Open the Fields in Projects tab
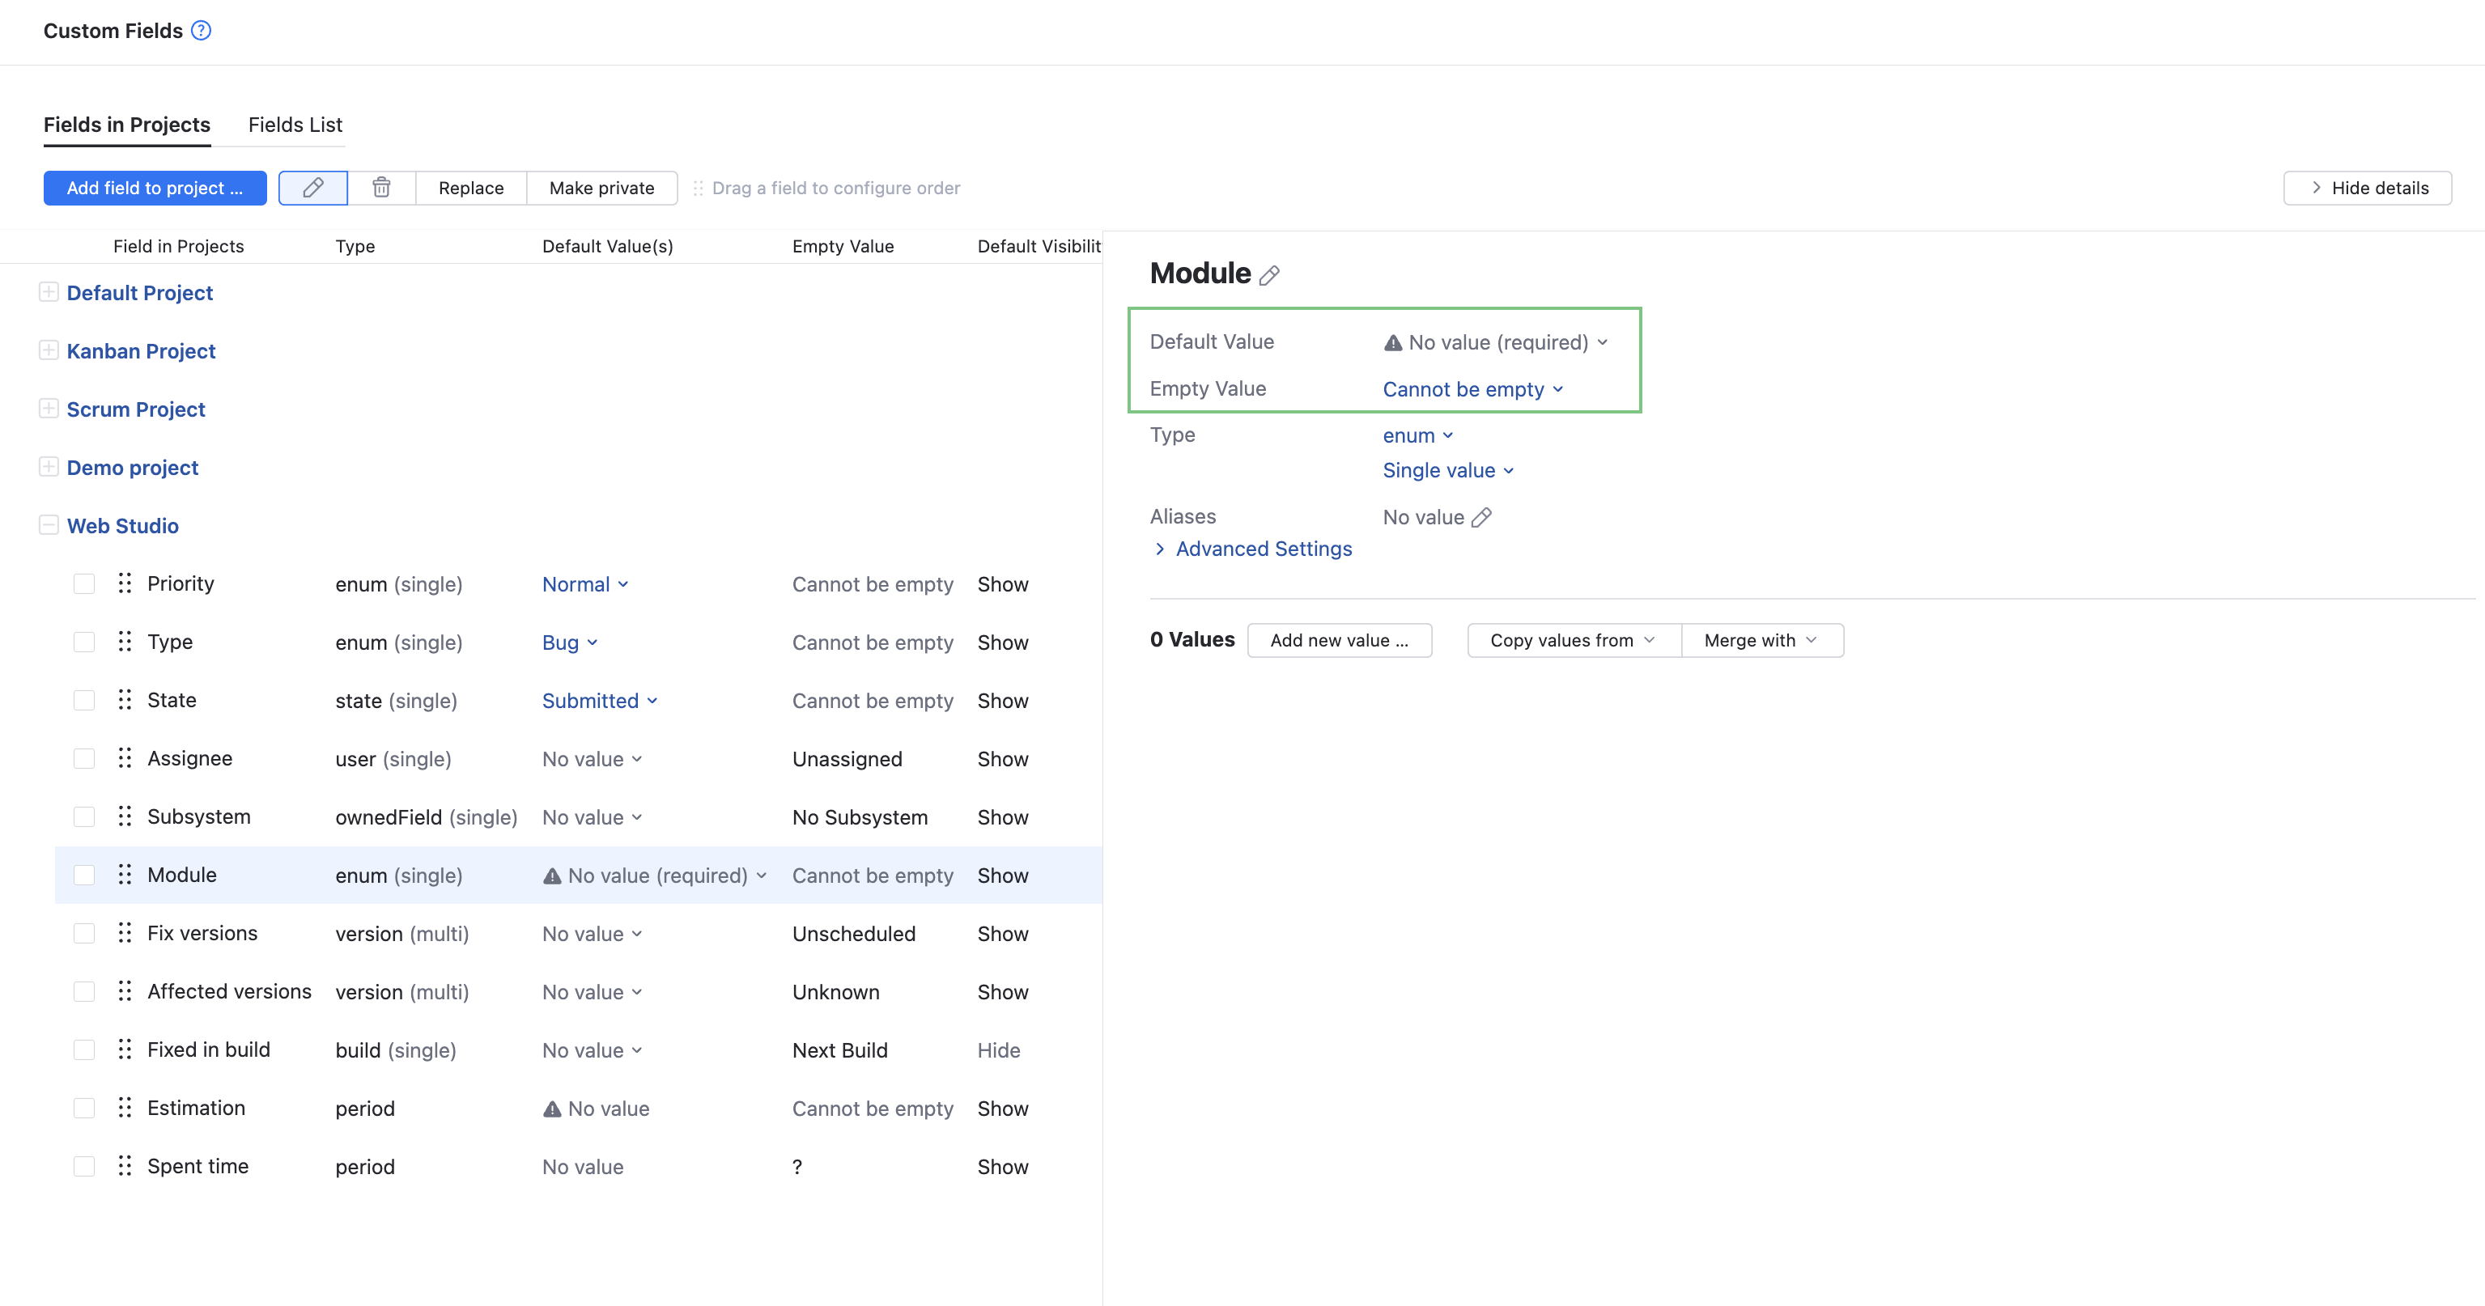Viewport: 2485px width, 1306px height. [x=126, y=125]
